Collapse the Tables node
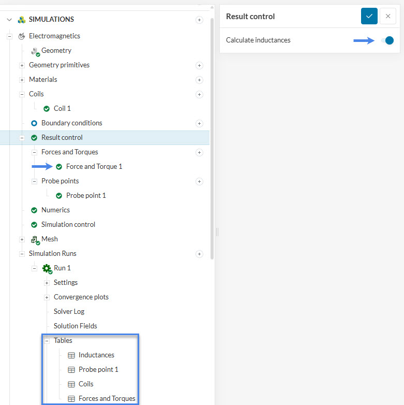This screenshot has height=405, width=404. coord(47,341)
